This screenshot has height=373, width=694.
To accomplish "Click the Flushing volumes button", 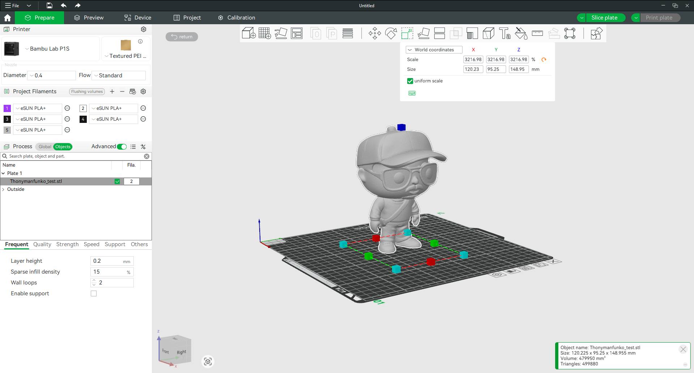I will coord(87,91).
